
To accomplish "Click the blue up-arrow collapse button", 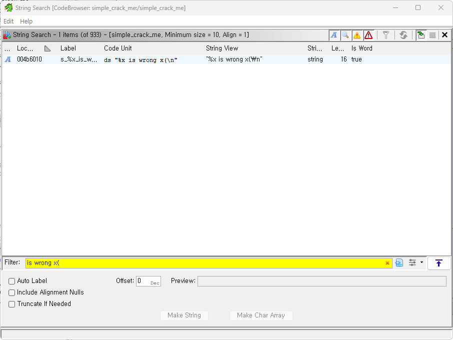I will [438, 263].
